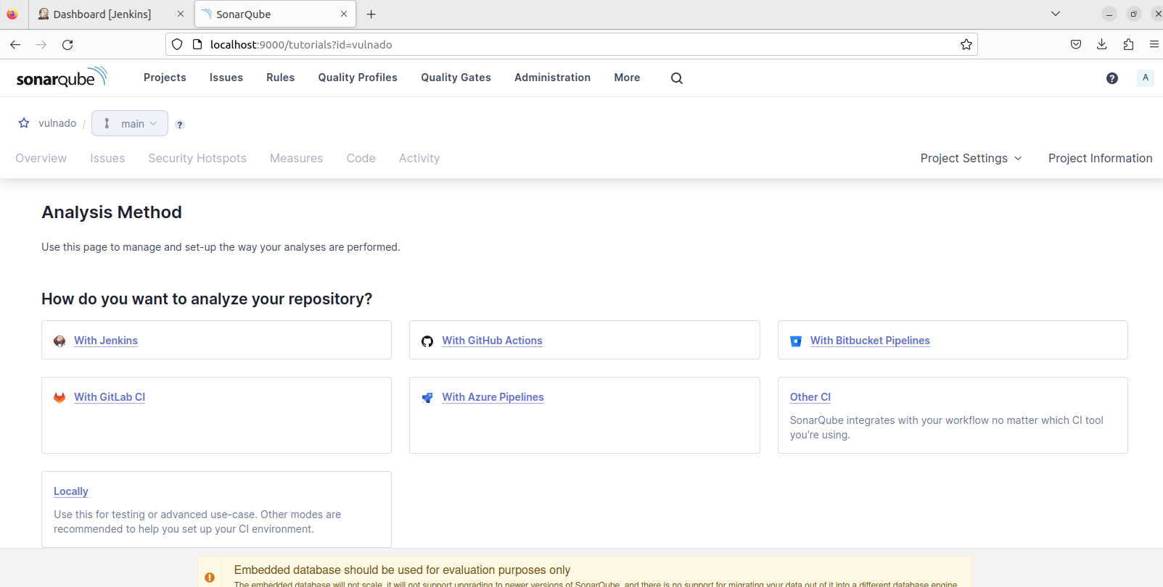Open a new browser tab
The image size is (1163, 587).
[371, 14]
